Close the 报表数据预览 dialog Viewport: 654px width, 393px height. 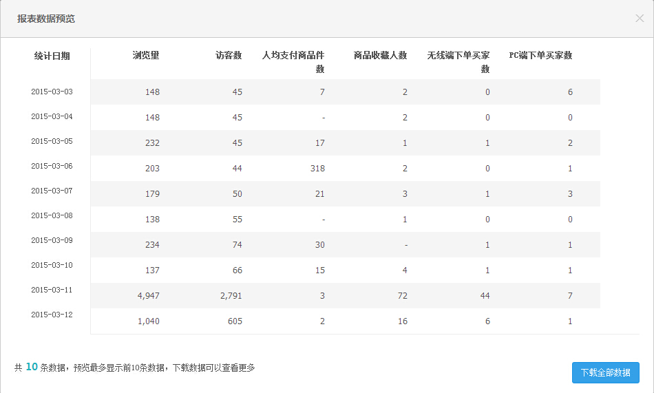[640, 19]
